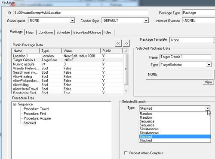Click the << previous package data button

(118, 43)
